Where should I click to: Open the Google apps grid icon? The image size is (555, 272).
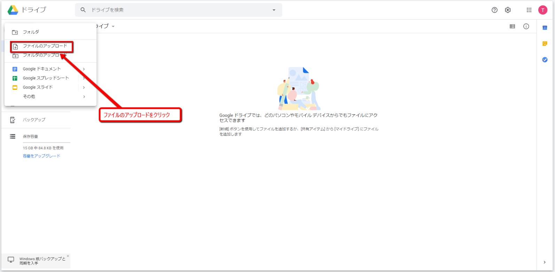point(529,10)
